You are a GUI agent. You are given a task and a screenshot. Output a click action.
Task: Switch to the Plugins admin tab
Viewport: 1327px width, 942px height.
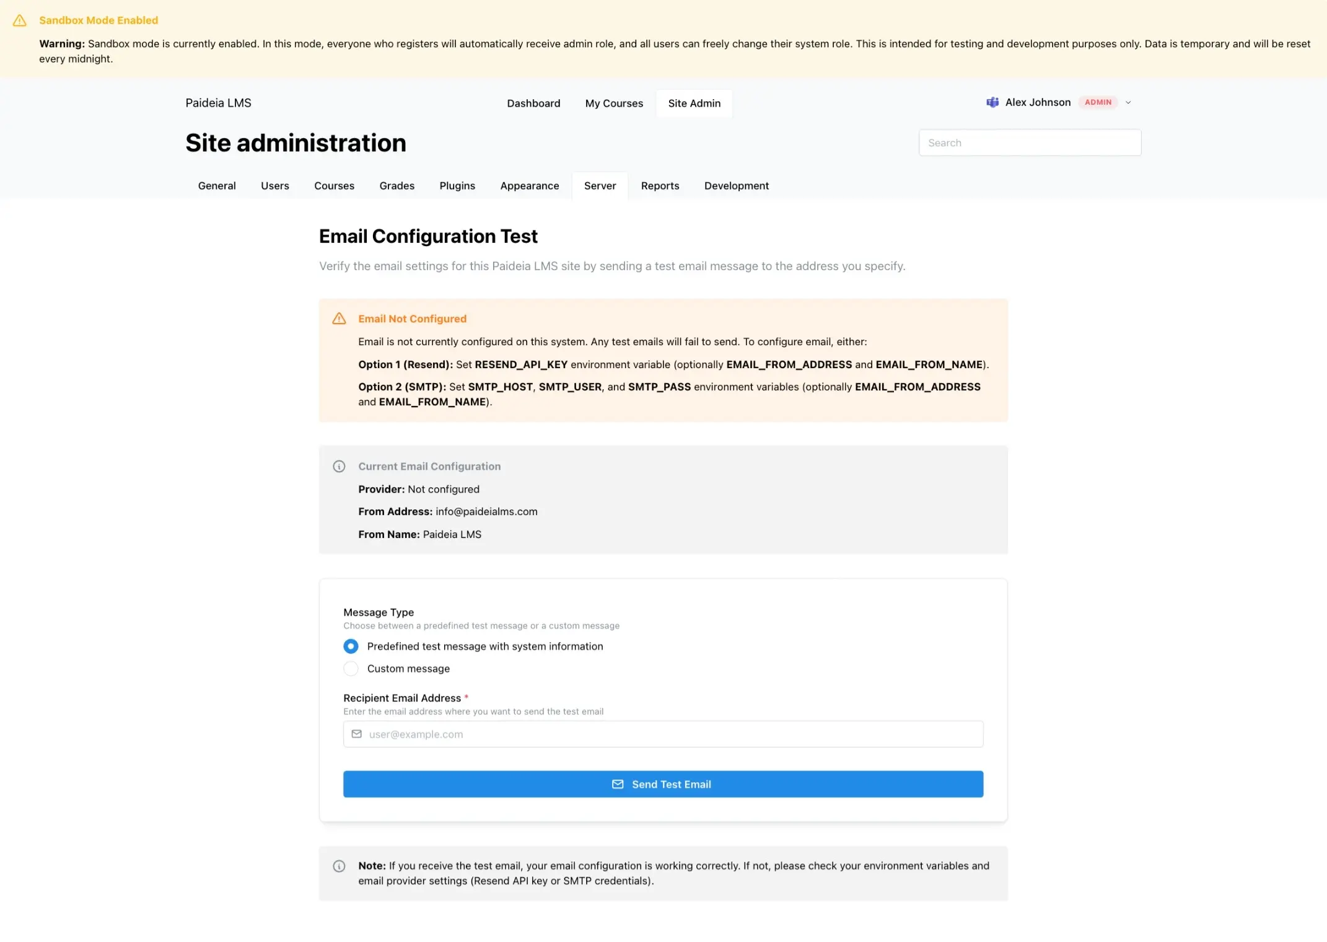pyautogui.click(x=457, y=186)
